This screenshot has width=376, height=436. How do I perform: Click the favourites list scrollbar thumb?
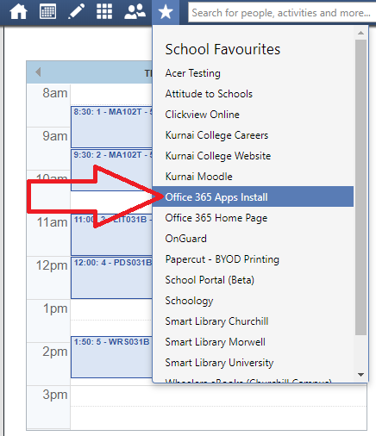tap(360, 187)
